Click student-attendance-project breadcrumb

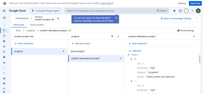pos(54,30)
